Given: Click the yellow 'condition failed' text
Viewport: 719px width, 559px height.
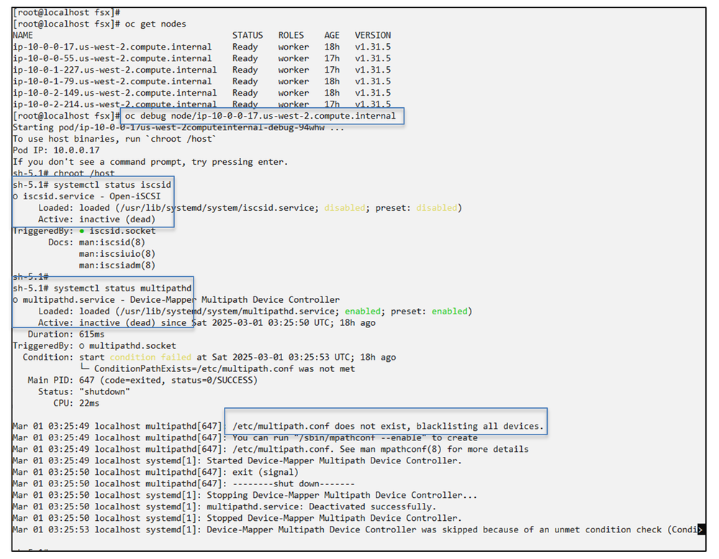Looking at the screenshot, I should pyautogui.click(x=150, y=358).
